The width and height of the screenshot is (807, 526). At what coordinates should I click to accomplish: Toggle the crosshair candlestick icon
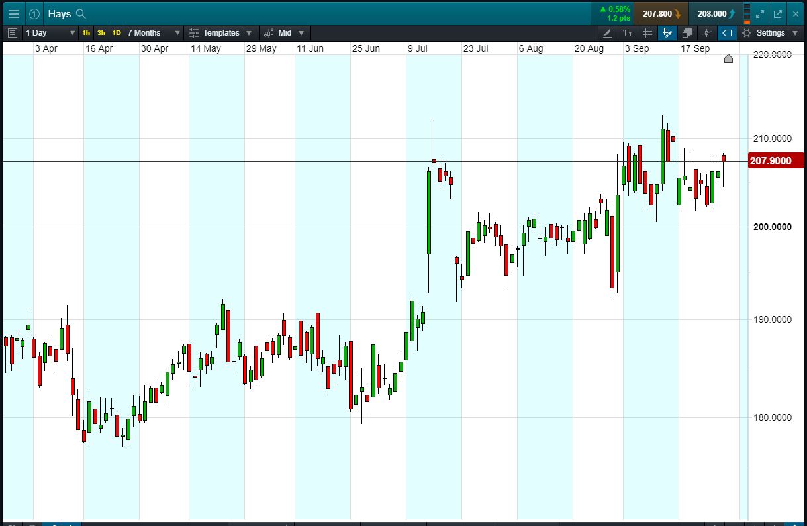point(706,33)
